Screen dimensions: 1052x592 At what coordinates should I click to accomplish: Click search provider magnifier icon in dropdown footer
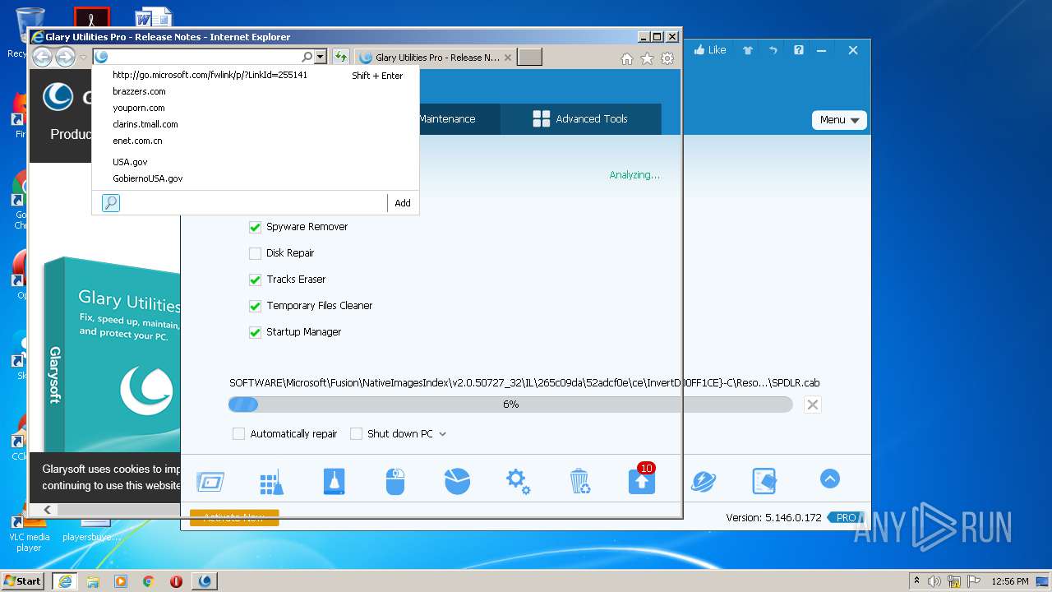(x=111, y=203)
